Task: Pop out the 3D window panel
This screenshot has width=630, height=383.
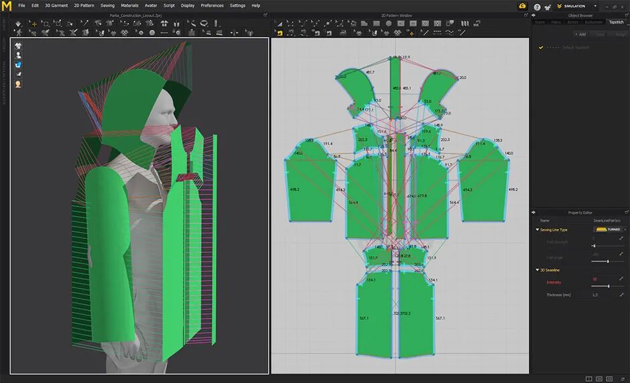Action: pyautogui.click(x=265, y=15)
